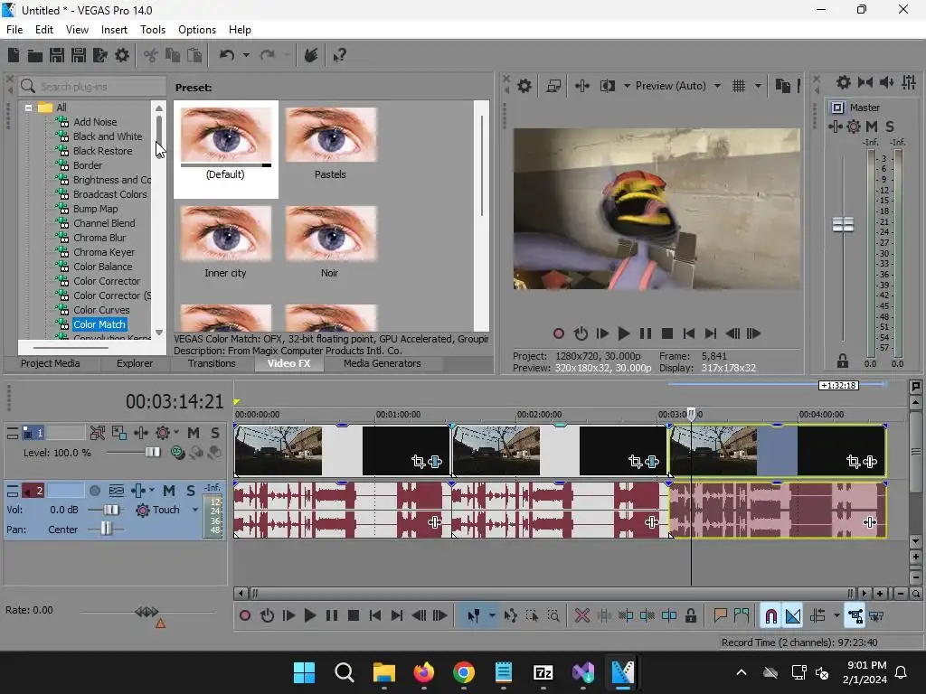Solo video track 1 with S button
926x694 pixels.
pyautogui.click(x=215, y=433)
